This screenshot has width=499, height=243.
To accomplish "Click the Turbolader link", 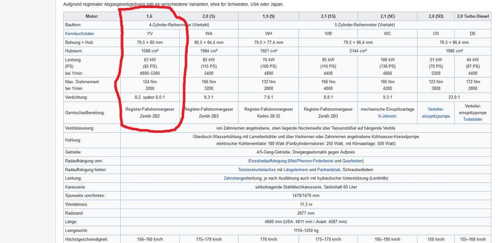I will click(473, 119).
